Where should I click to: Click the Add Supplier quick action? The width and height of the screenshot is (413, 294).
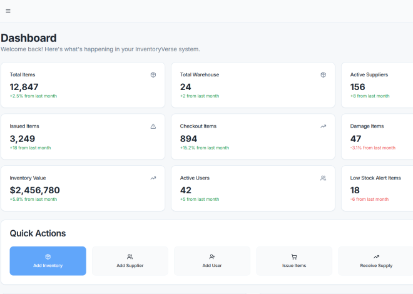pos(130,261)
